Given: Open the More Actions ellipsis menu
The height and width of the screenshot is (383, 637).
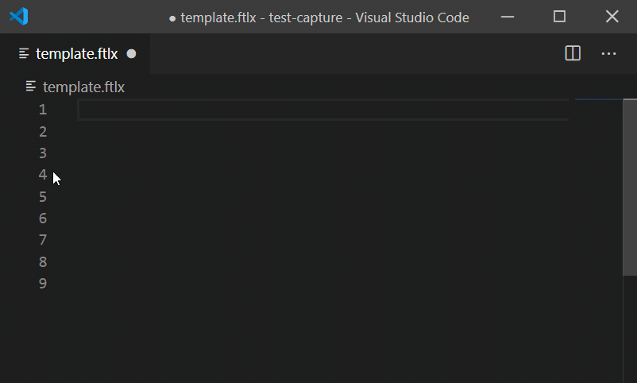Looking at the screenshot, I should point(608,54).
